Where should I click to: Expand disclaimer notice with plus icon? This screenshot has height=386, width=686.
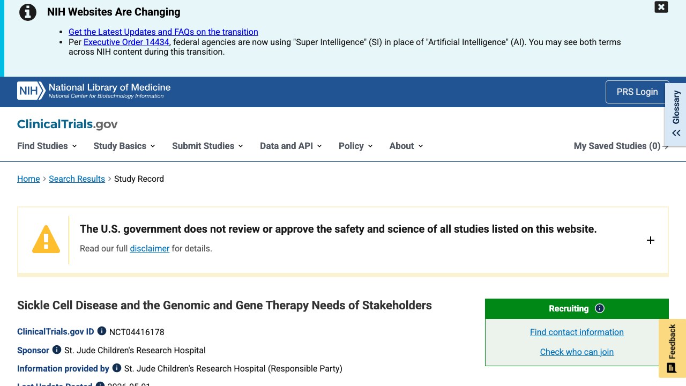651,240
